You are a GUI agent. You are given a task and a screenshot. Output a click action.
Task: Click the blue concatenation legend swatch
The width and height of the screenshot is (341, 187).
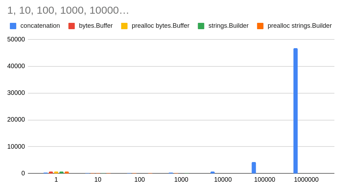click(13, 26)
